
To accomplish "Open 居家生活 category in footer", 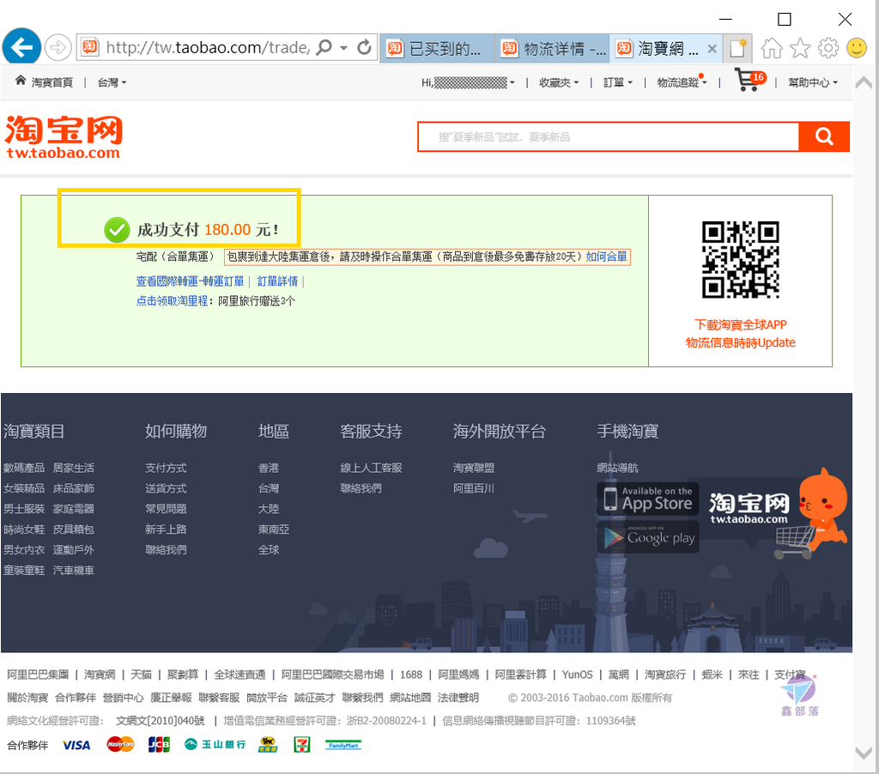I will click(x=74, y=468).
